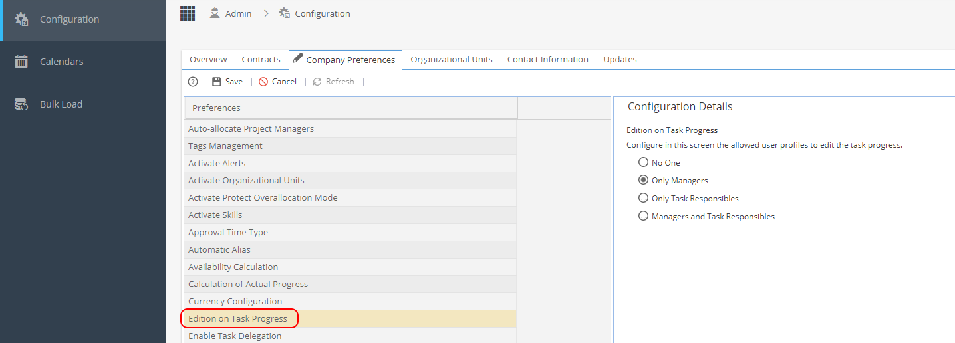Select Calculation of Actual Progress row
Screen dimensions: 955x343
click(x=350, y=285)
